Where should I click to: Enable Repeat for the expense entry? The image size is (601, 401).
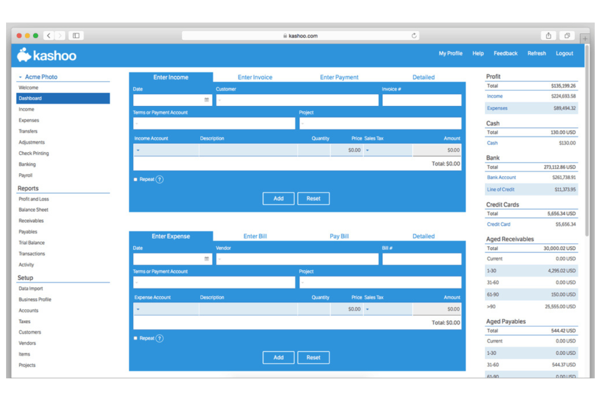[135, 338]
